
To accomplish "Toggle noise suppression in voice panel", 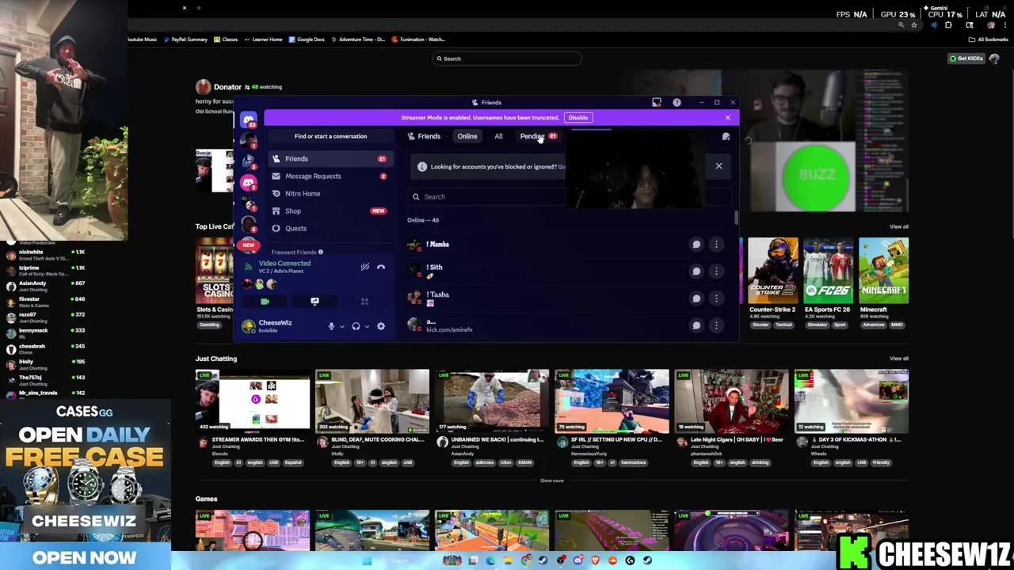I will click(364, 267).
